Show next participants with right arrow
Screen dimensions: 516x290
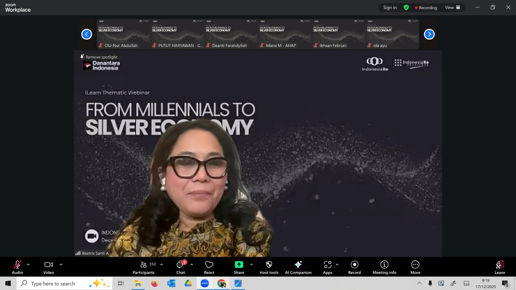click(x=429, y=34)
